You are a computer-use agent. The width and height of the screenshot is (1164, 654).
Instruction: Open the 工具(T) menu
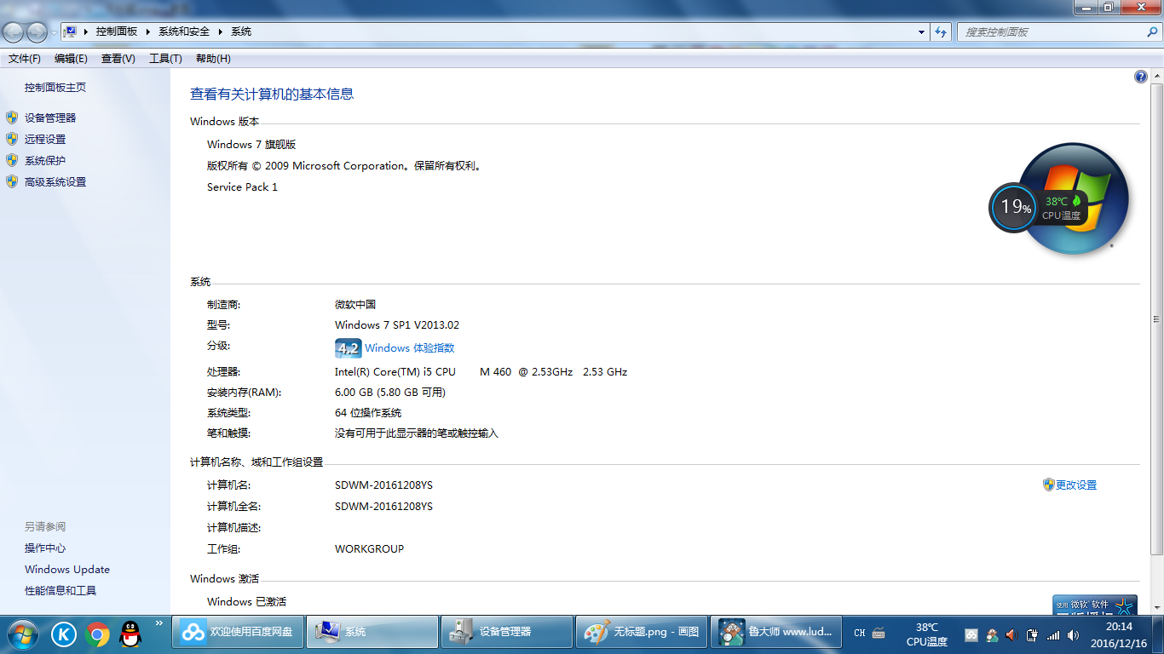(165, 59)
